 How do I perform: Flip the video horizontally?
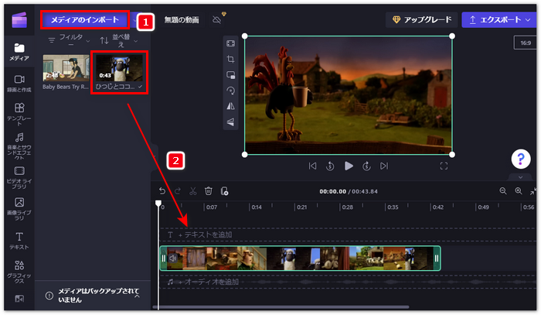[x=230, y=107]
